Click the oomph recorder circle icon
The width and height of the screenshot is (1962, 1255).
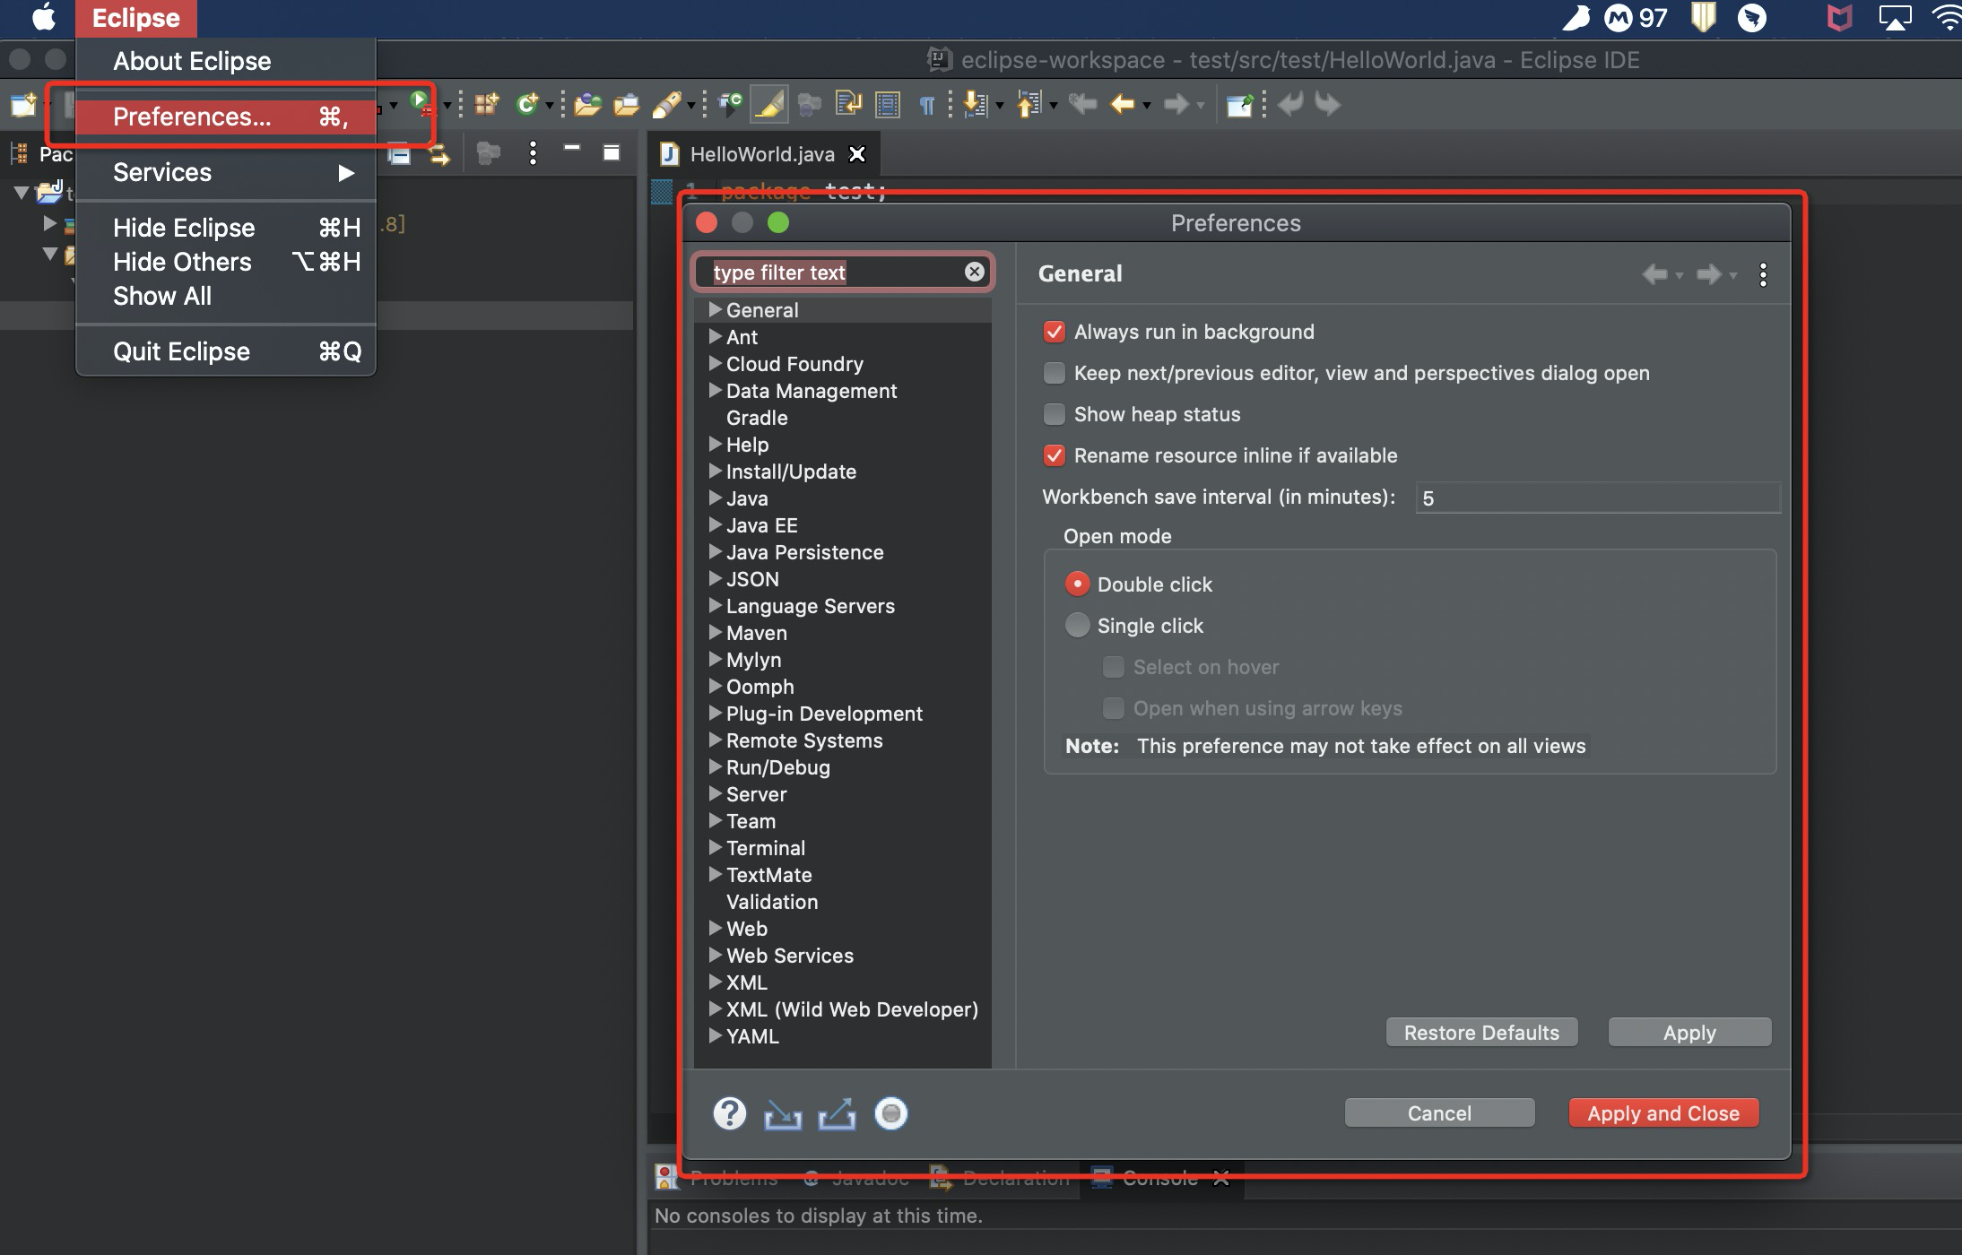890,1113
